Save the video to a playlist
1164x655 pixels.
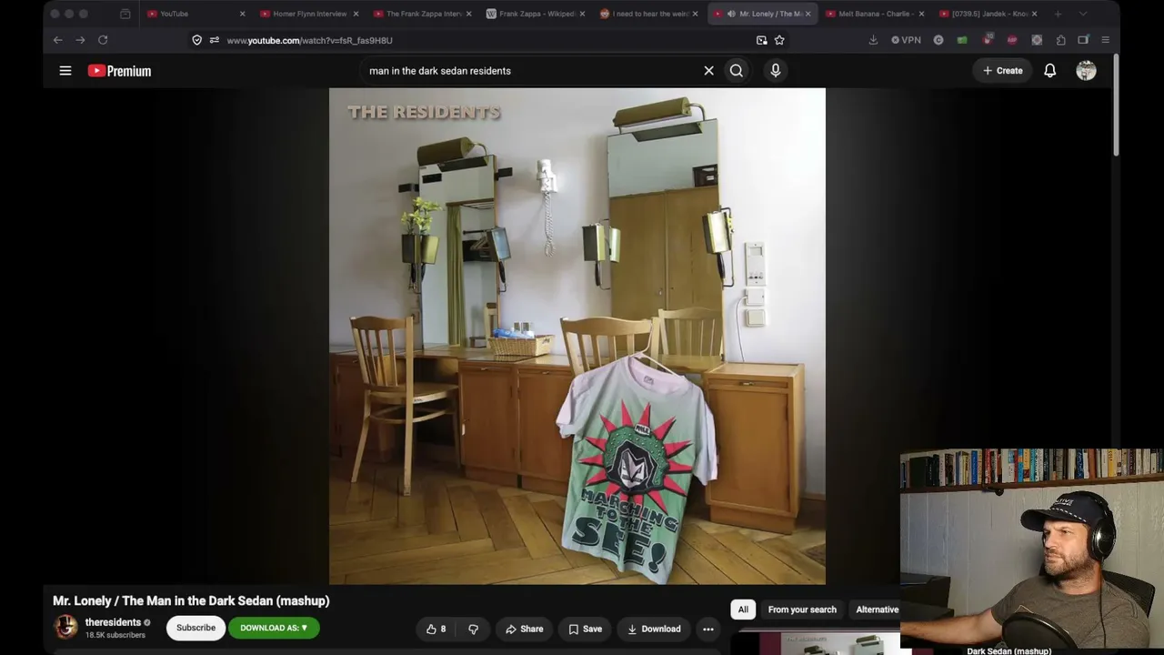(586, 629)
